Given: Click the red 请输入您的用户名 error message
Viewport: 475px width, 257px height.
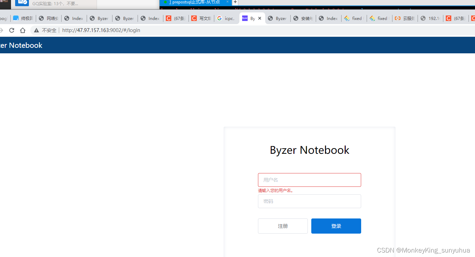Looking at the screenshot, I should 276,191.
